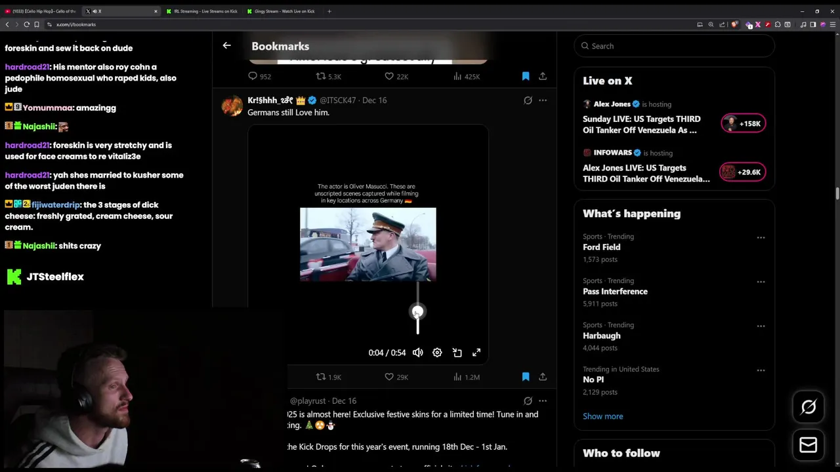Image resolution: width=840 pixels, height=472 pixels.
Task: Open the floating Messages envelope button
Action: pos(808,445)
